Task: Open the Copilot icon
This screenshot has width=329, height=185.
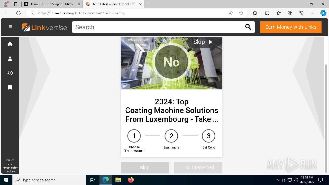Action: tap(323, 13)
